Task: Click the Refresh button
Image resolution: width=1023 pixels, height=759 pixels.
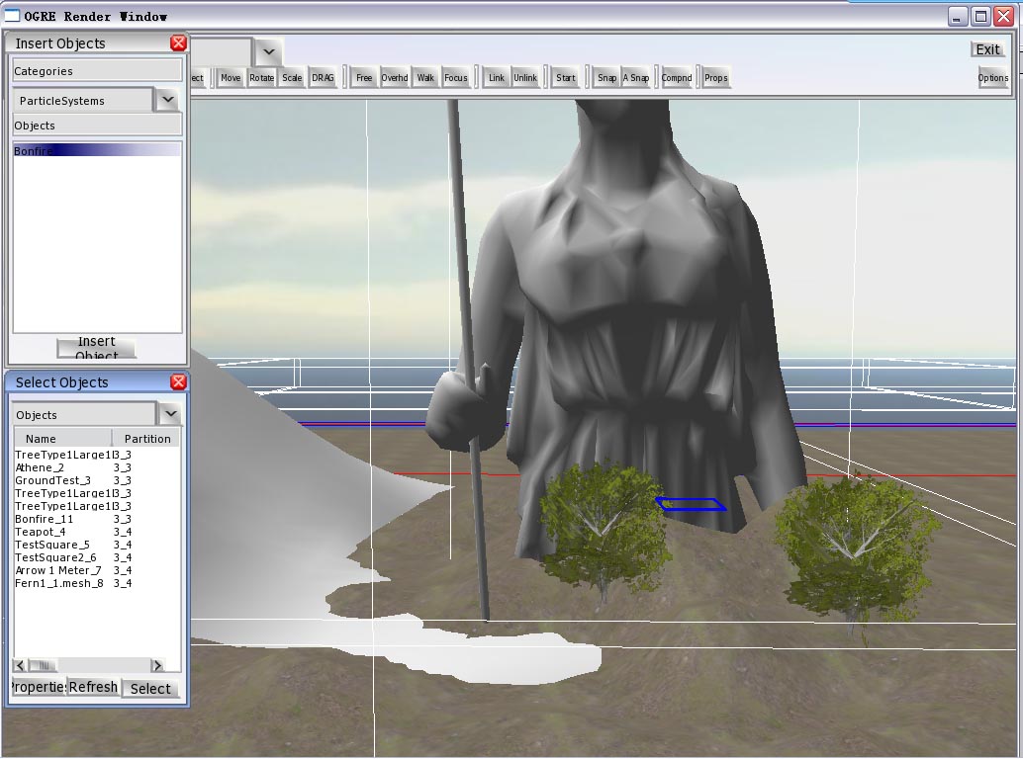Action: click(93, 687)
